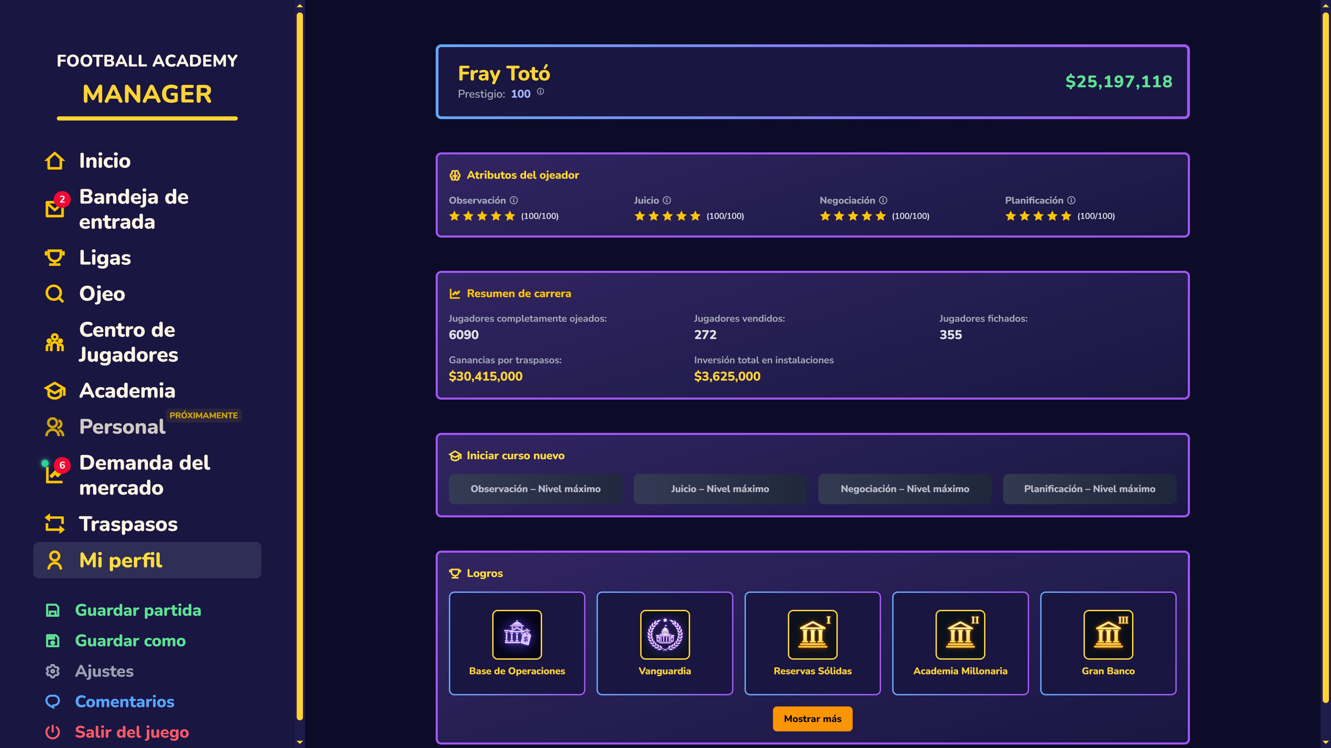Click the Observación info icon
1331x748 pixels.
[514, 200]
